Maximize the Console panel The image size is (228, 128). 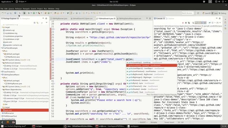(x=220, y=18)
